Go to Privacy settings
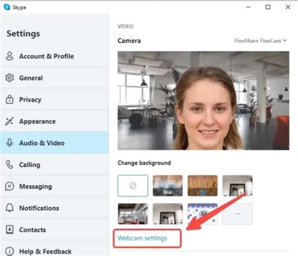This screenshot has width=298, height=256. tap(54, 99)
